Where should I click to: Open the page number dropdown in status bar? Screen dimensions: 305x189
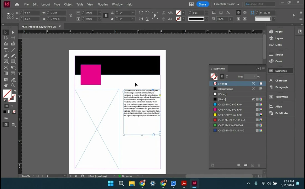click(65, 176)
